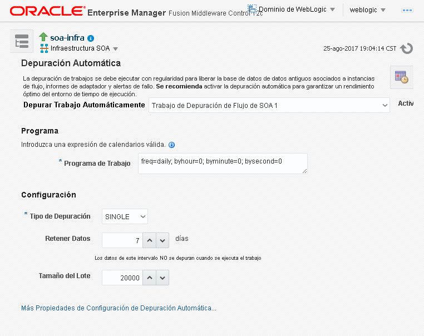Click the Oracle logo
The width and height of the screenshot is (424, 336).
(48, 11)
